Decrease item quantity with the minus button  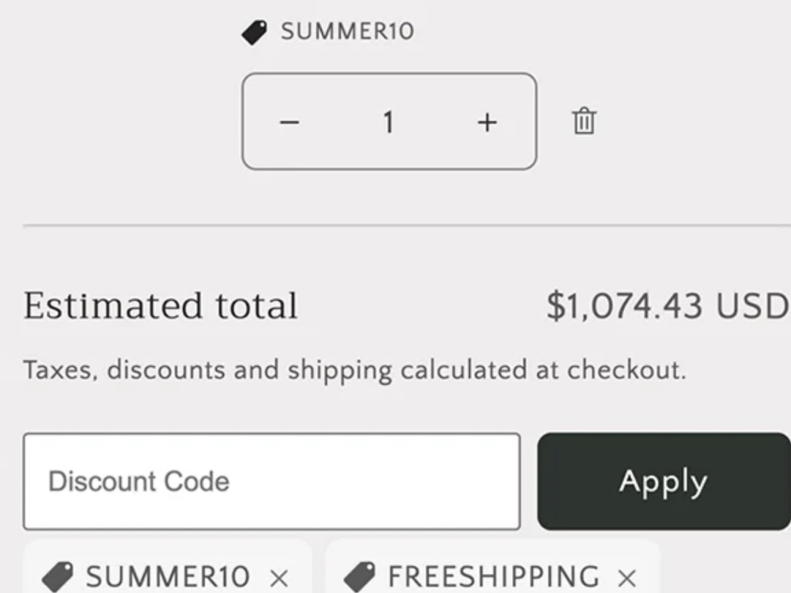pos(290,122)
